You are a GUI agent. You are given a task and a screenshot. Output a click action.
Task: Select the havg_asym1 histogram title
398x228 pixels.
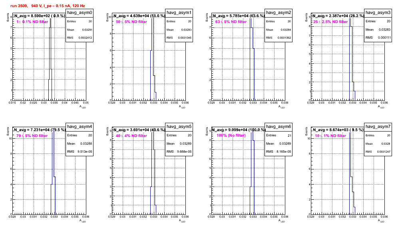click(x=179, y=13)
